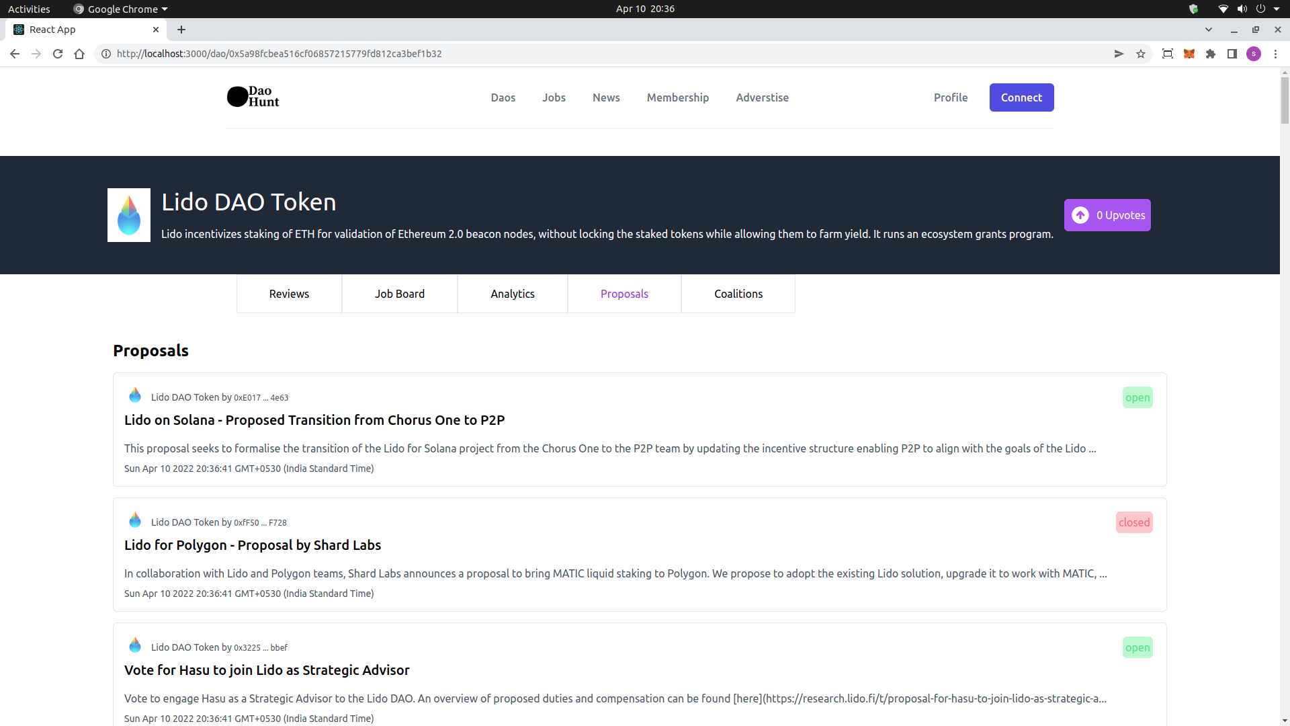Open the clock and calendar panel

tap(645, 9)
